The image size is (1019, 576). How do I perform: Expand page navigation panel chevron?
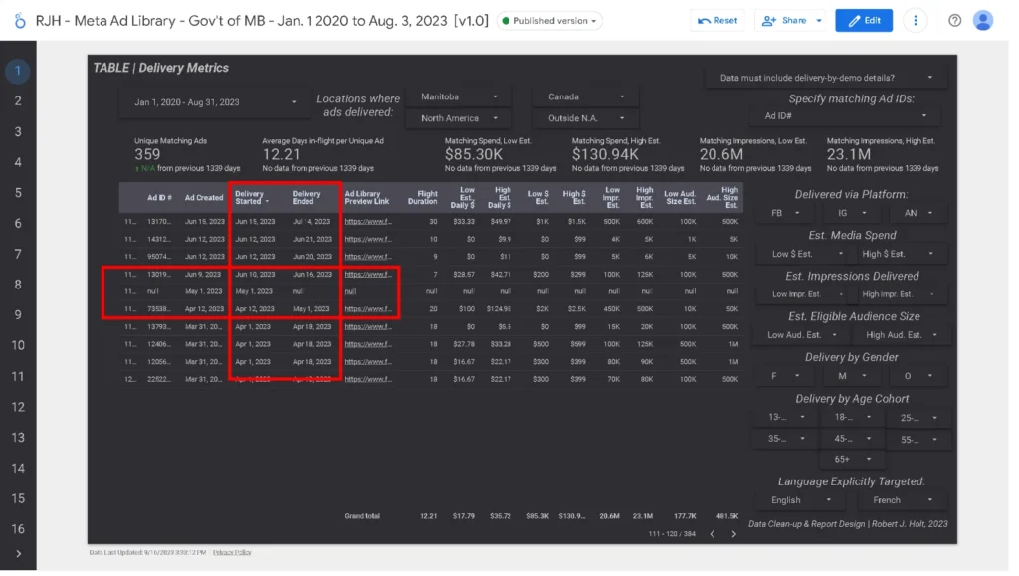18,553
